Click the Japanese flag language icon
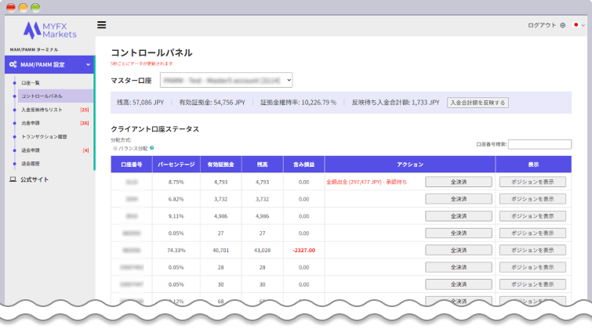This screenshot has height=329, width=592. click(576, 25)
